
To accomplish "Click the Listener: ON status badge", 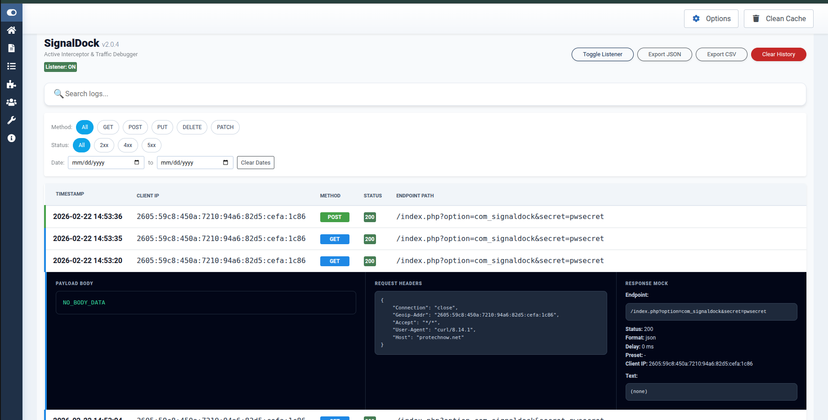I will pyautogui.click(x=60, y=67).
